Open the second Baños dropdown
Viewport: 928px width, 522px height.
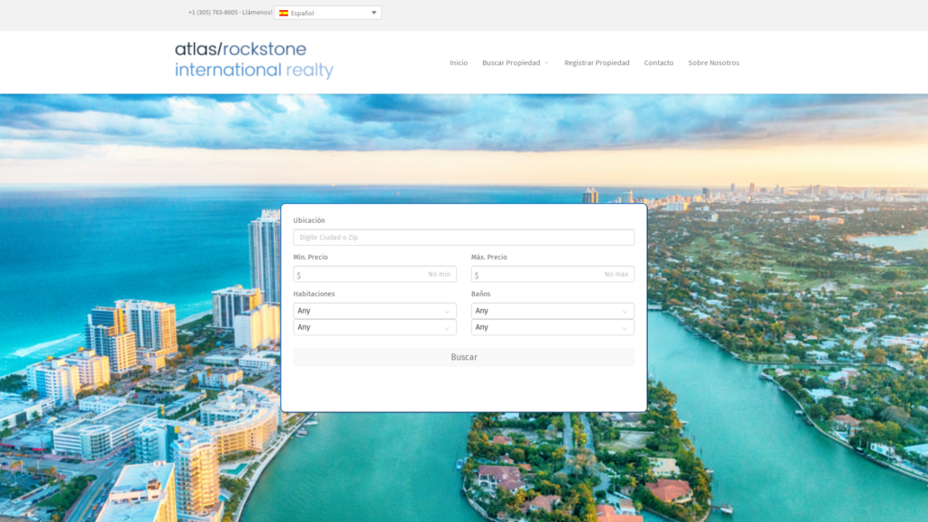tap(552, 327)
